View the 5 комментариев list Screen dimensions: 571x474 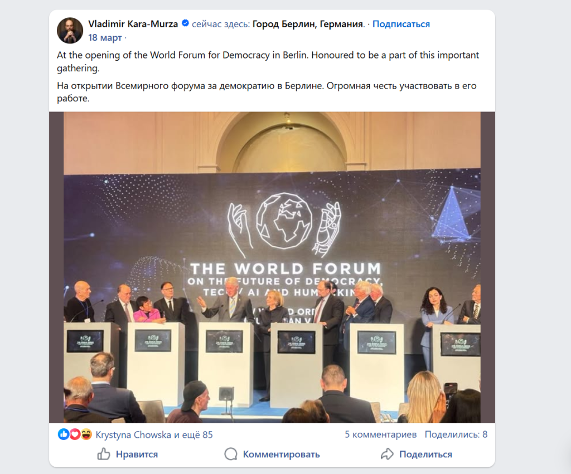[380, 434]
